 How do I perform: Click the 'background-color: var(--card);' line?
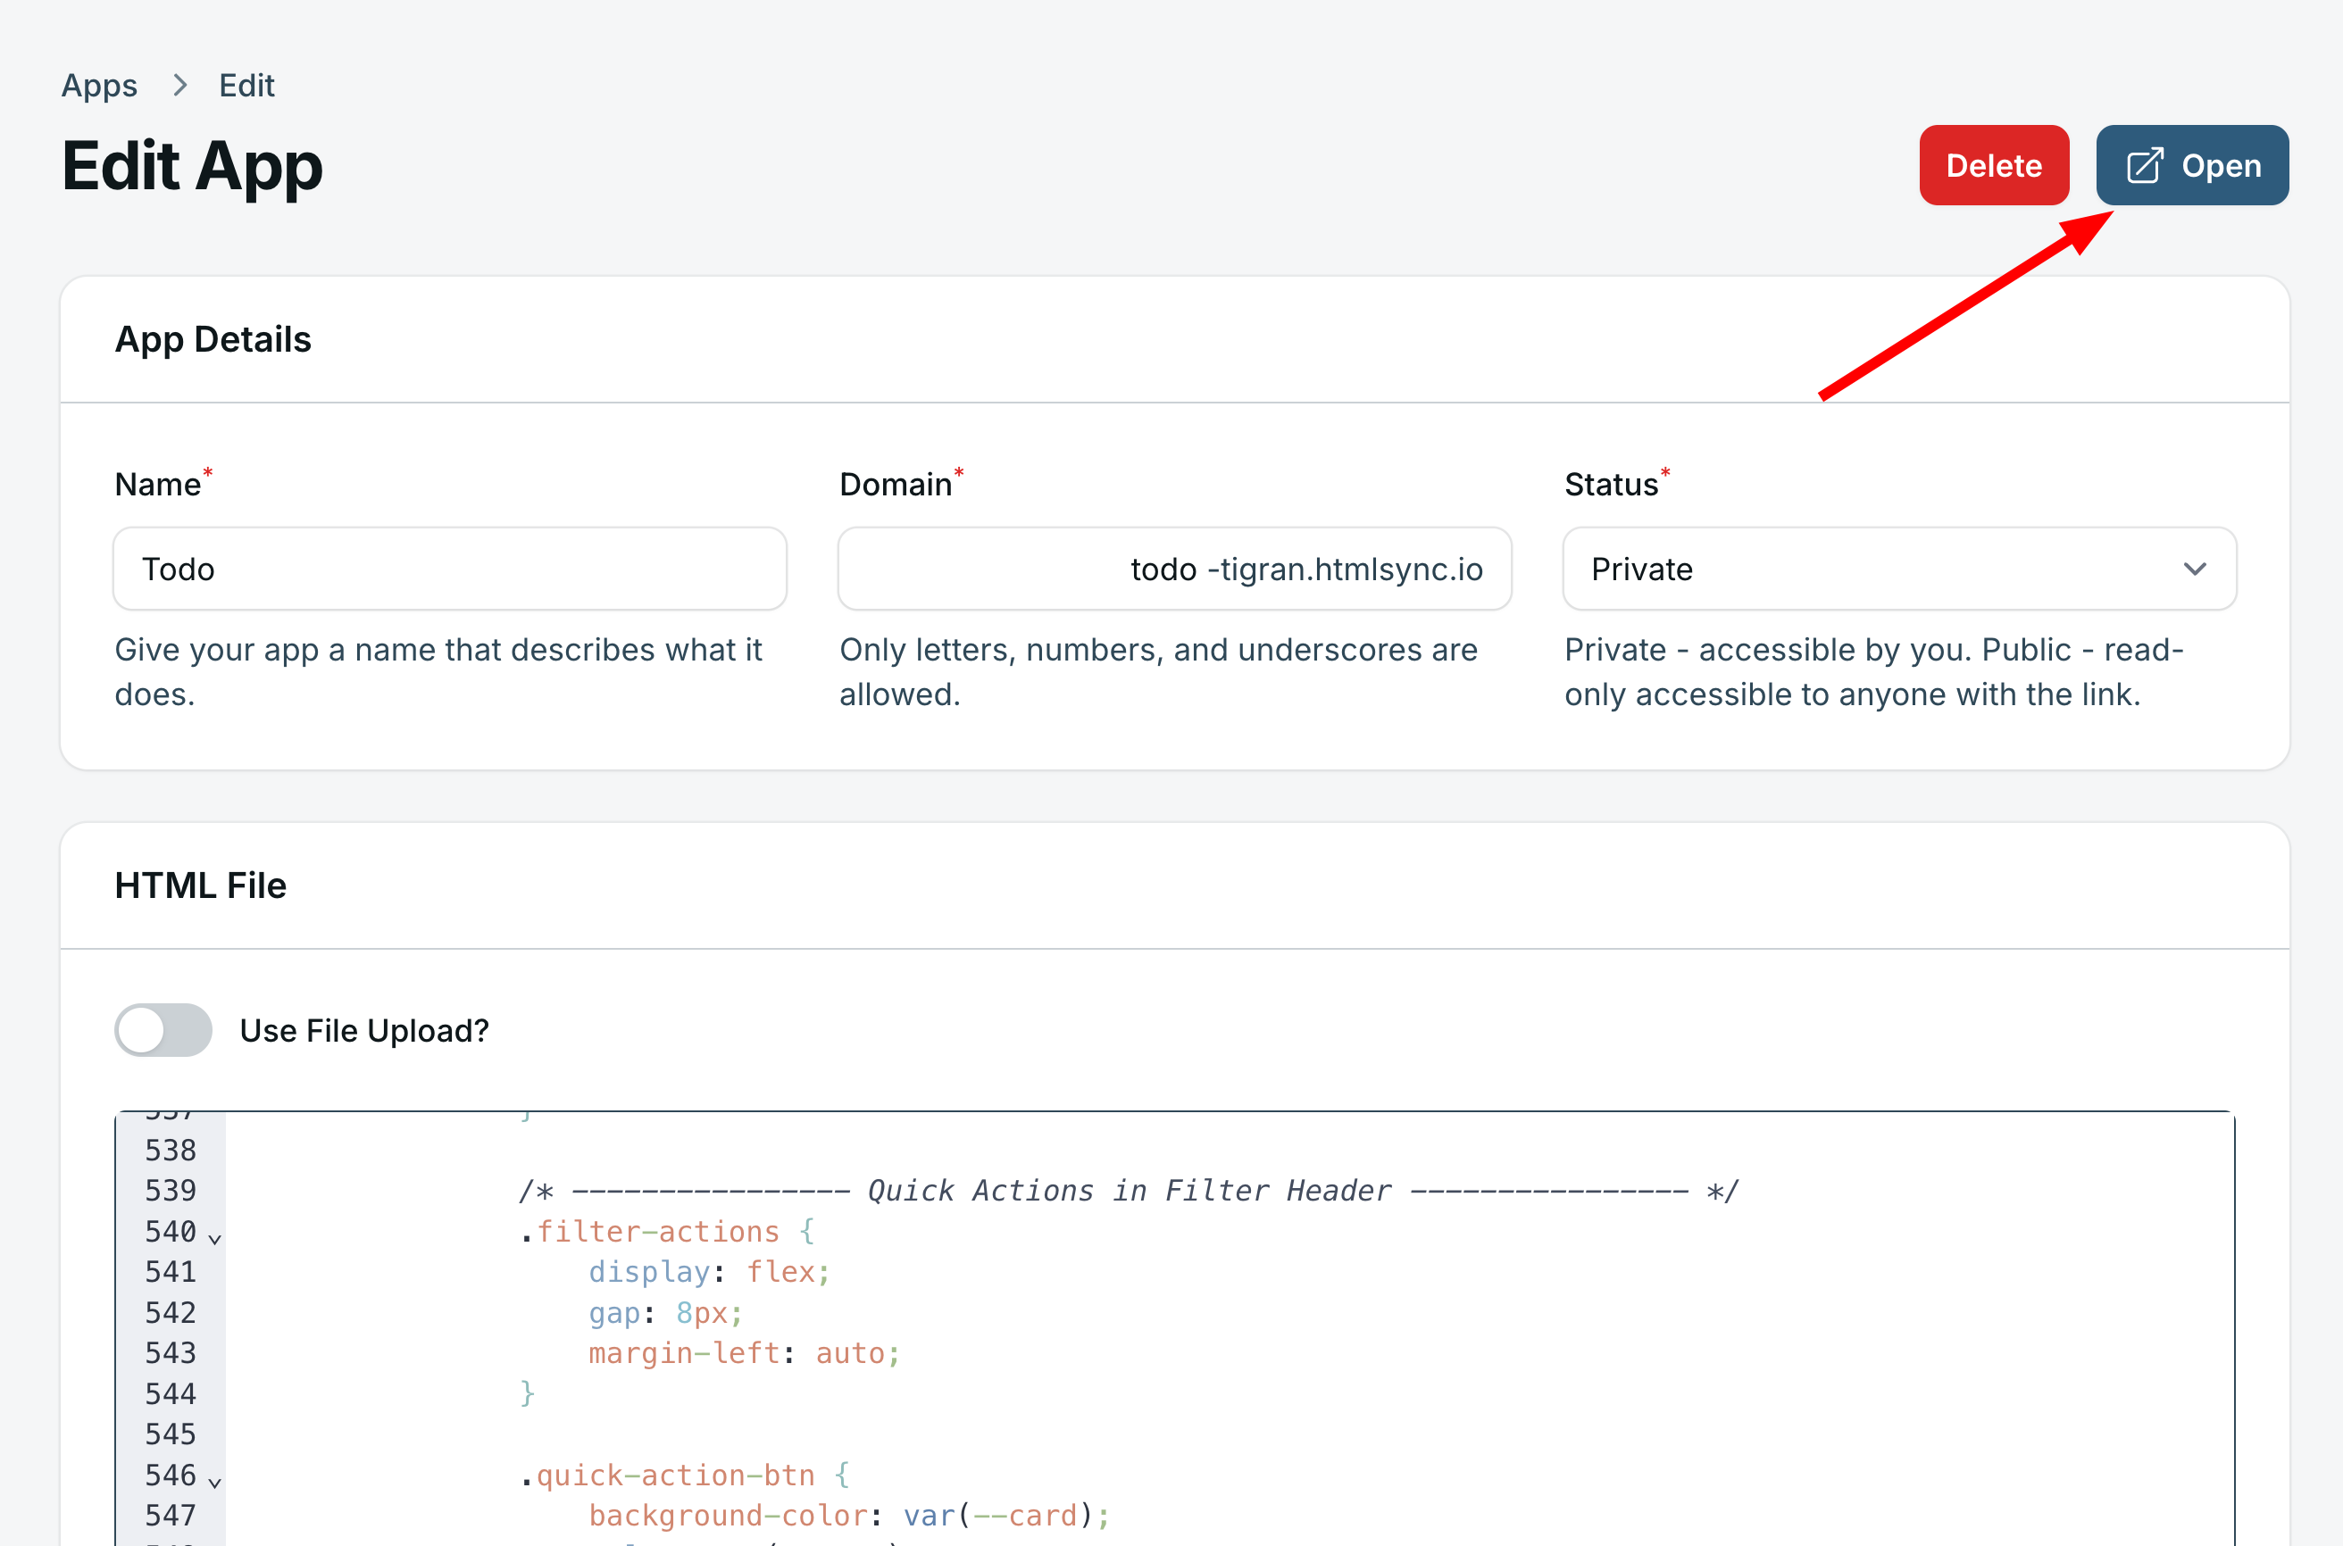pyautogui.click(x=850, y=1516)
